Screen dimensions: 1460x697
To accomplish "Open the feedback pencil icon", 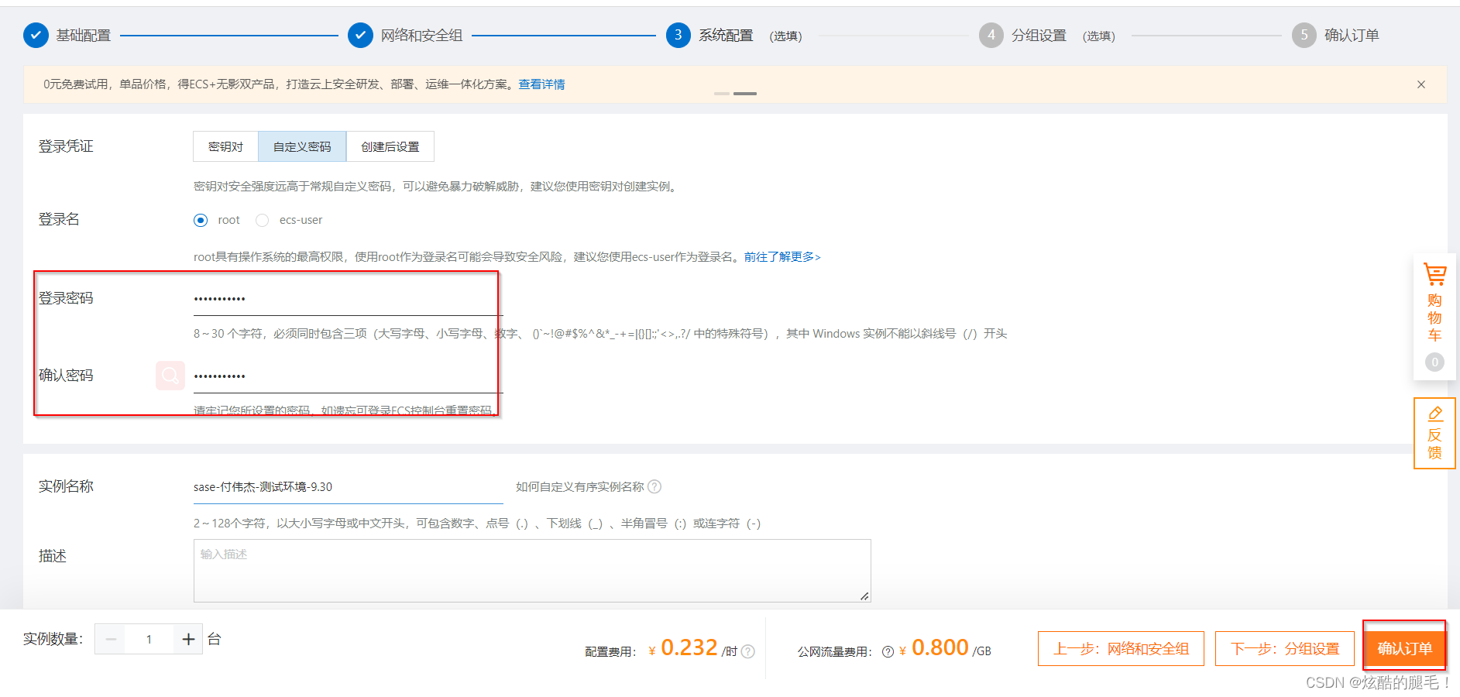I will coord(1435,414).
